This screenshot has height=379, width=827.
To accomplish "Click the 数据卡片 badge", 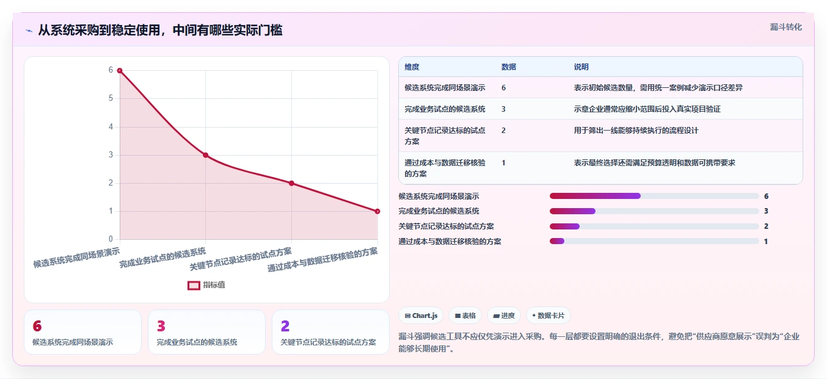I will point(548,316).
